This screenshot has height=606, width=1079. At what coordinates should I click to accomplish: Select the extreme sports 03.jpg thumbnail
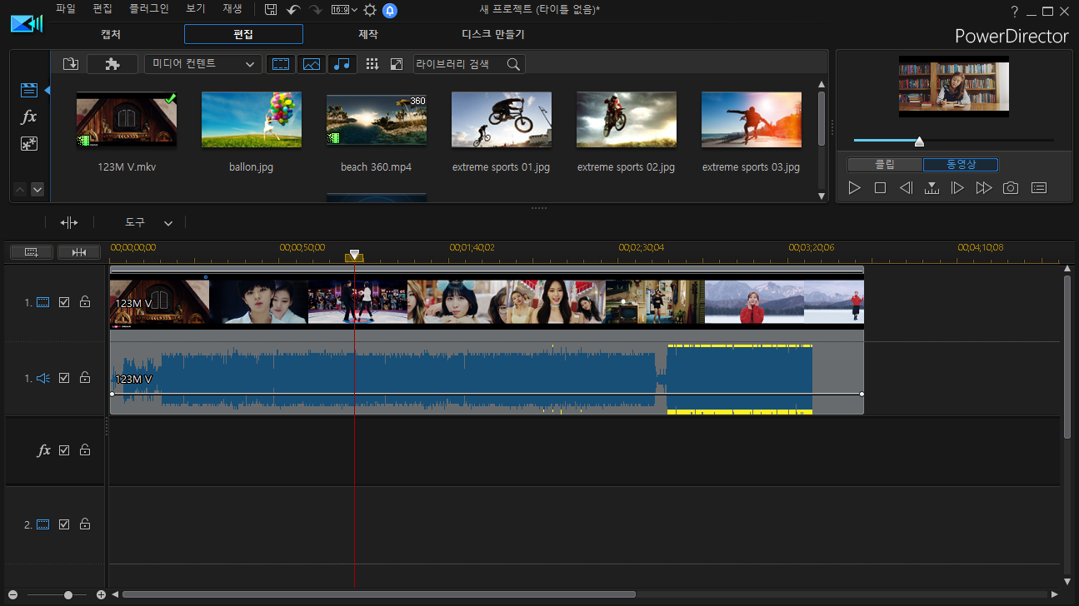(752, 120)
